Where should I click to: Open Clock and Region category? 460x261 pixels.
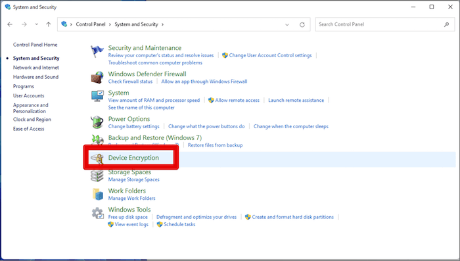pyautogui.click(x=32, y=120)
